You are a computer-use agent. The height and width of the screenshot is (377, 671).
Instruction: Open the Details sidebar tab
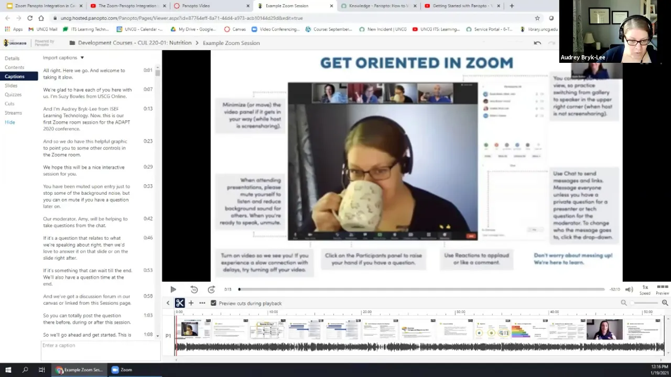coord(12,58)
